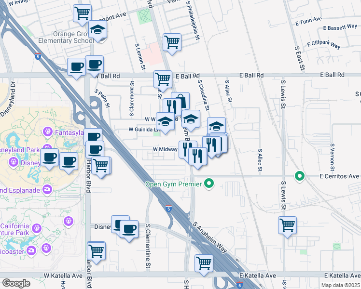Select the lowest restaurant marker above Cerritos Ave
The width and height of the screenshot is (361, 289).
[x=198, y=157]
